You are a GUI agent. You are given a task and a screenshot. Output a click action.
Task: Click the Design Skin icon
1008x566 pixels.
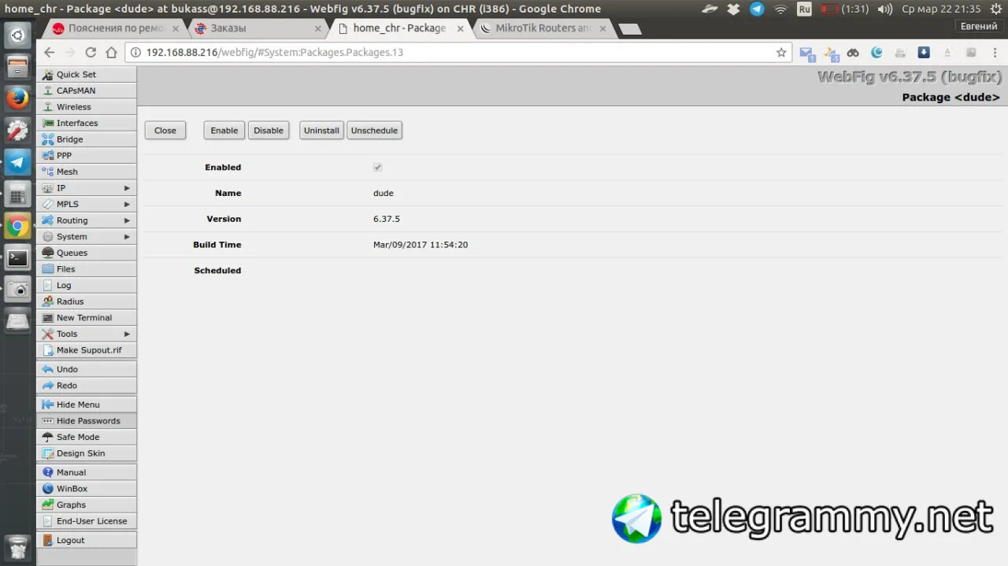point(48,453)
